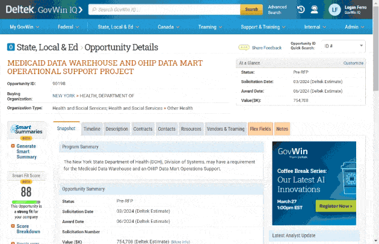Open the Opportunity ID Quick Search dropdown
The height and width of the screenshot is (244, 379).
coord(343,46)
